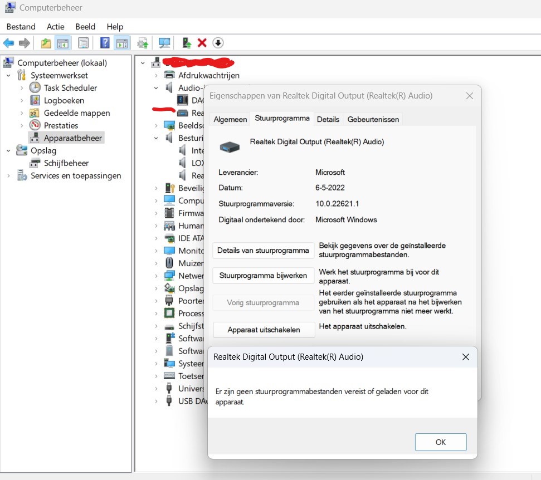Viewport: 541px width, 480px height.
Task: Switch to the Algemeen tab
Action: pyautogui.click(x=230, y=119)
